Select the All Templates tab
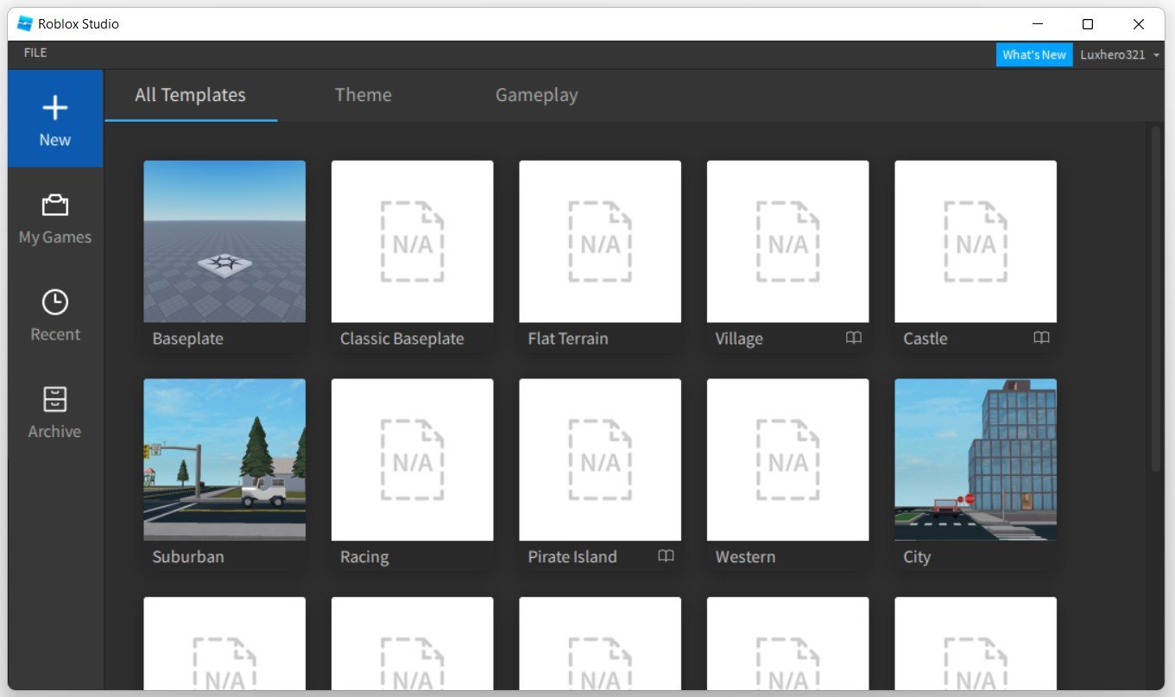 [x=190, y=95]
